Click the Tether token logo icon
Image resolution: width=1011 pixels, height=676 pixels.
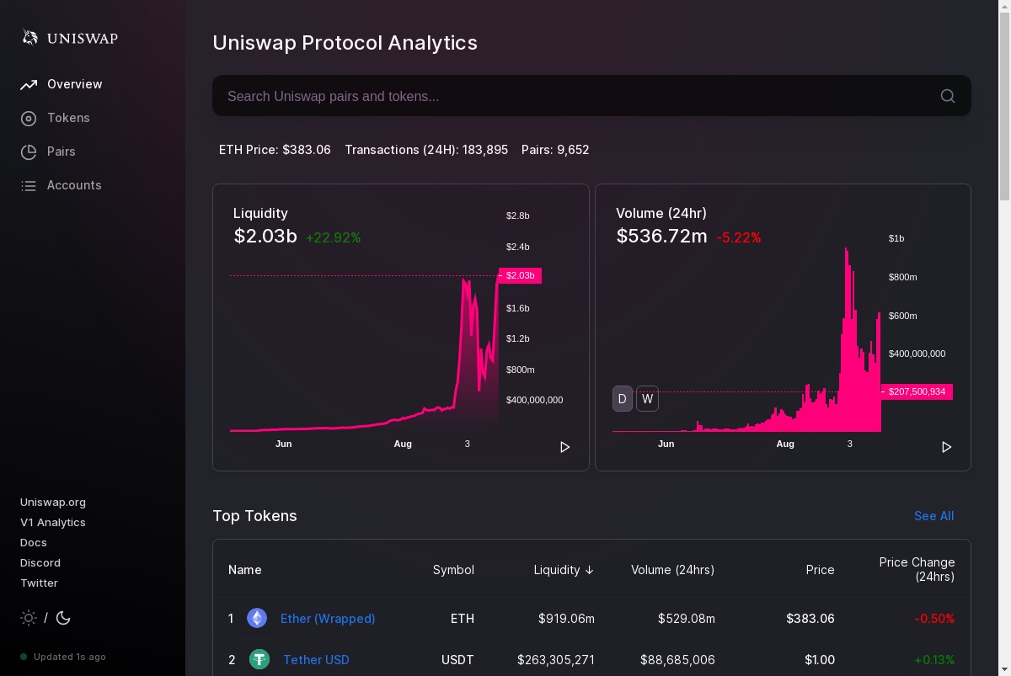[259, 660]
